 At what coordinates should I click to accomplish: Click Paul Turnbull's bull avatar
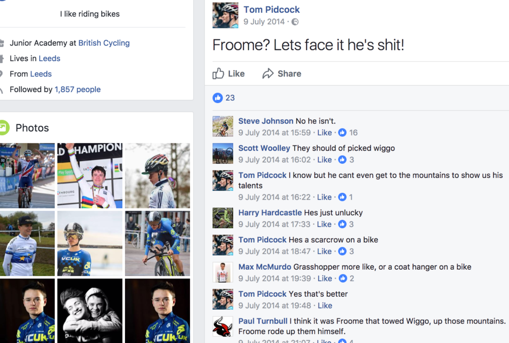click(223, 326)
